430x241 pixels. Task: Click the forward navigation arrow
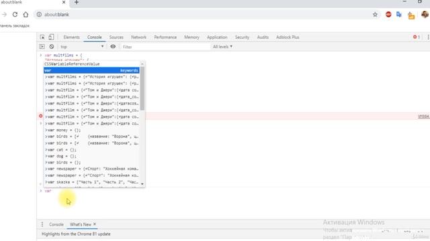tap(4, 15)
